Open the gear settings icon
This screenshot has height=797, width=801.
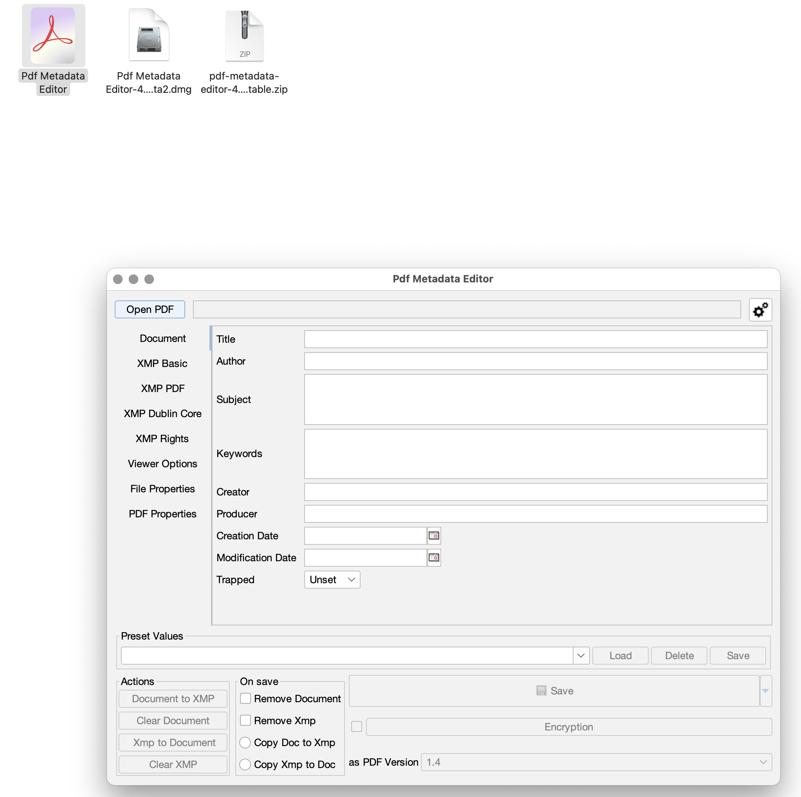[760, 309]
